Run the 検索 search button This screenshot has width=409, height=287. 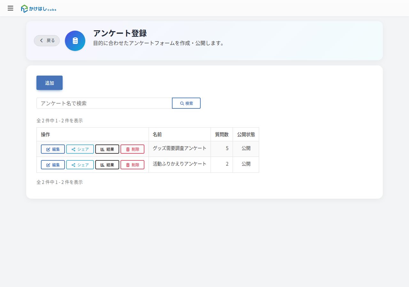[186, 103]
